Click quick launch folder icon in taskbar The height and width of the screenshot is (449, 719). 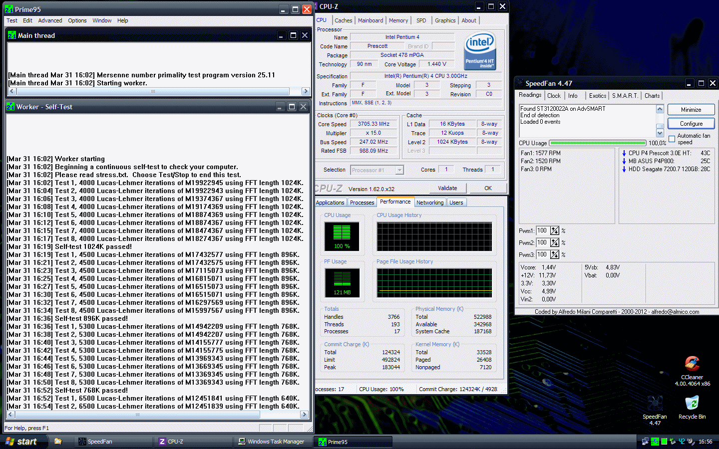(x=58, y=442)
